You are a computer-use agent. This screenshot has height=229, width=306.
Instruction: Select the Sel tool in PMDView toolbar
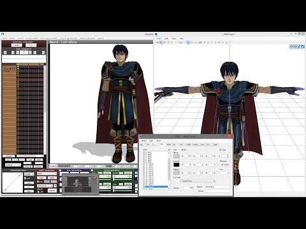(x=157, y=43)
